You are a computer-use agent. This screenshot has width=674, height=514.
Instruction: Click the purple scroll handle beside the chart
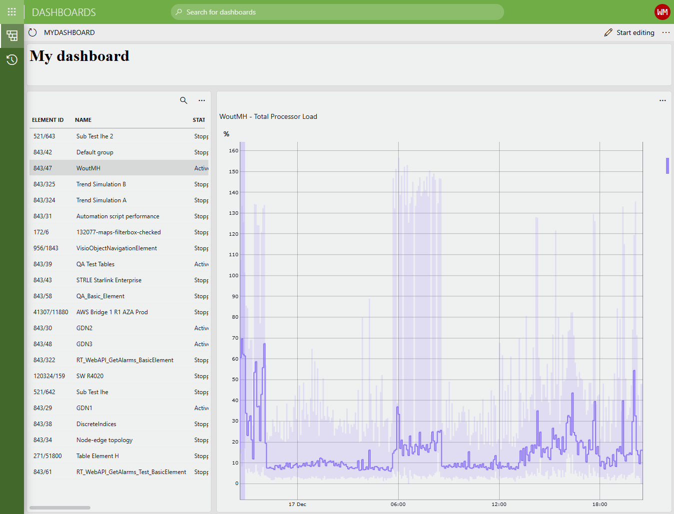(668, 166)
